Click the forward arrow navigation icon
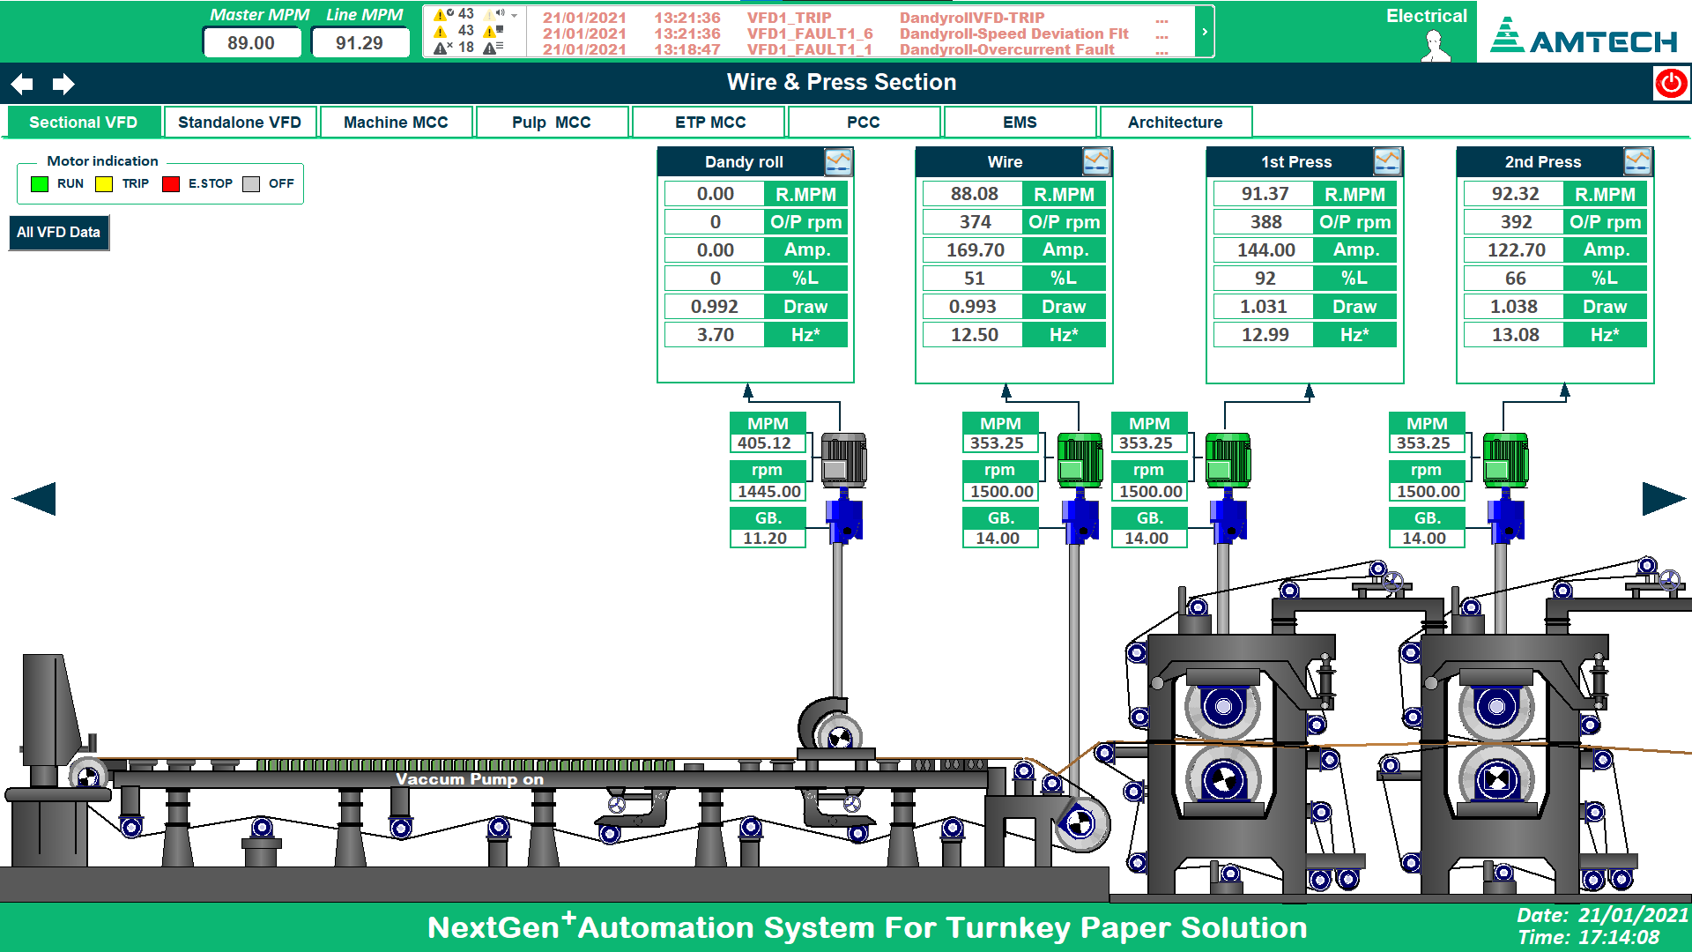Image resolution: width=1692 pixels, height=952 pixels. [63, 84]
